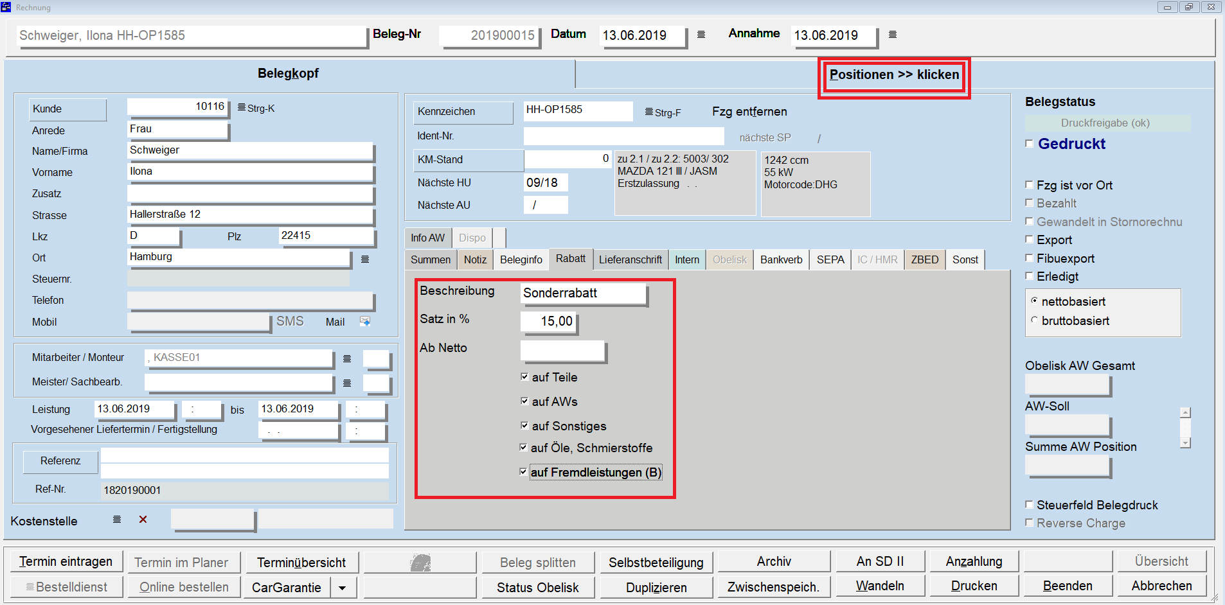Enable Steuerfeld Belegdruck checkbox
The height and width of the screenshot is (605, 1225).
pyautogui.click(x=1029, y=505)
